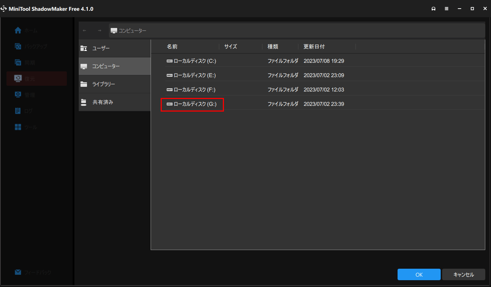Sort by 種類 column header
This screenshot has width=491, height=287.
pos(273,47)
